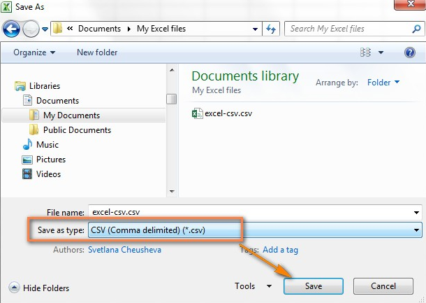
Task: Select My Documents folder
Action: click(71, 115)
